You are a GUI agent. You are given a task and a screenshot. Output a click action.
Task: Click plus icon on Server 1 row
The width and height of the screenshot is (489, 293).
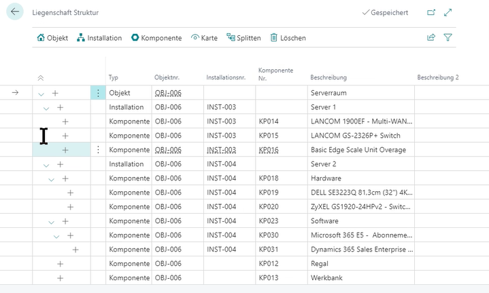coord(60,107)
